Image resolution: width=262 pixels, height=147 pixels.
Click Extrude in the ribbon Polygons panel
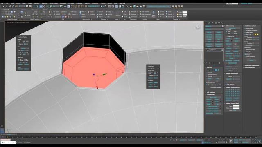100,12
